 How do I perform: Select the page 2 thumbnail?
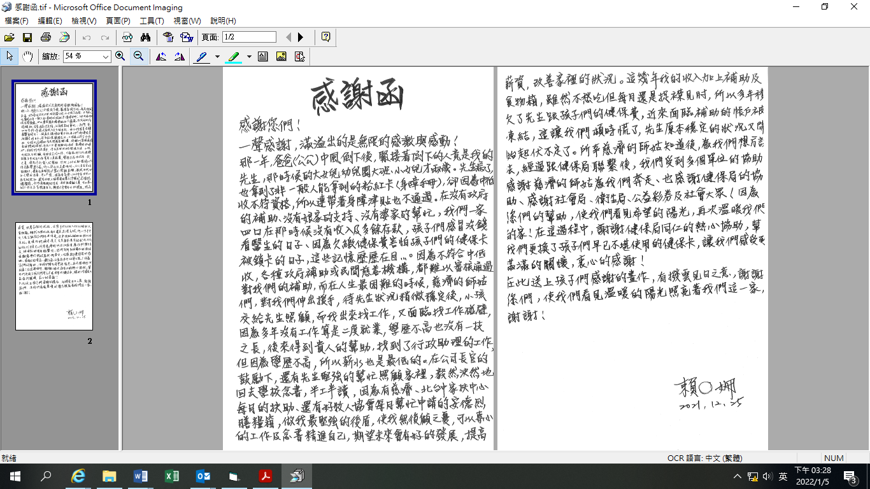point(54,276)
